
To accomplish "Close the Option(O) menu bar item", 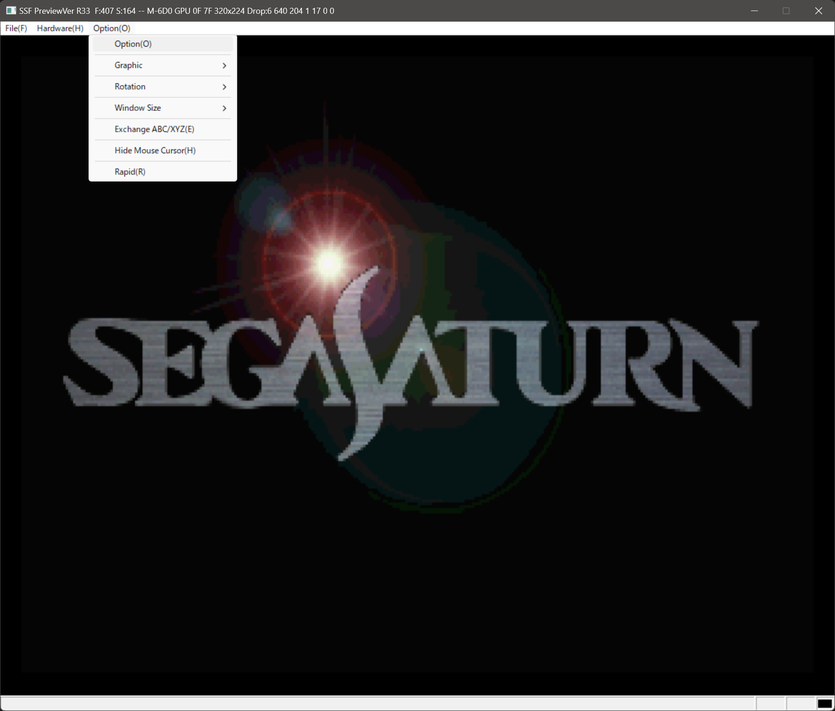I will (111, 28).
